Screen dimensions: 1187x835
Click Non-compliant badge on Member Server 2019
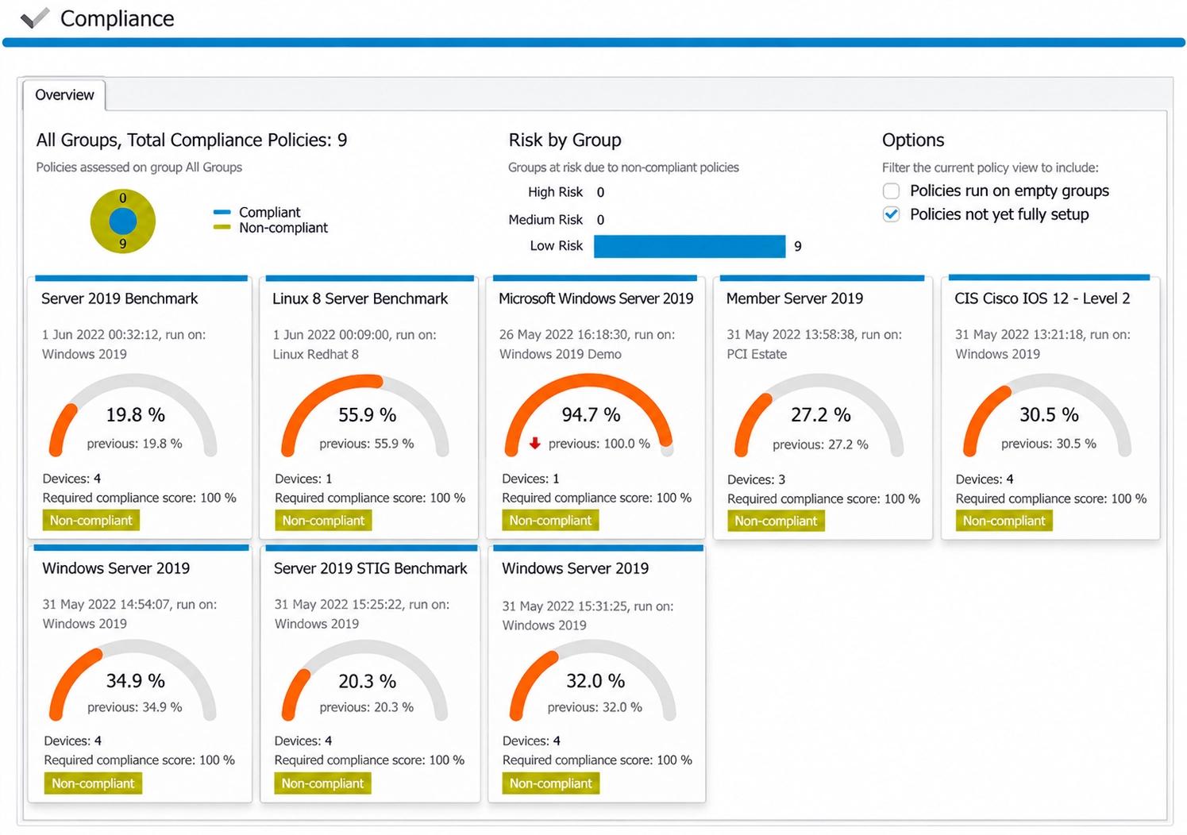pyautogui.click(x=776, y=521)
